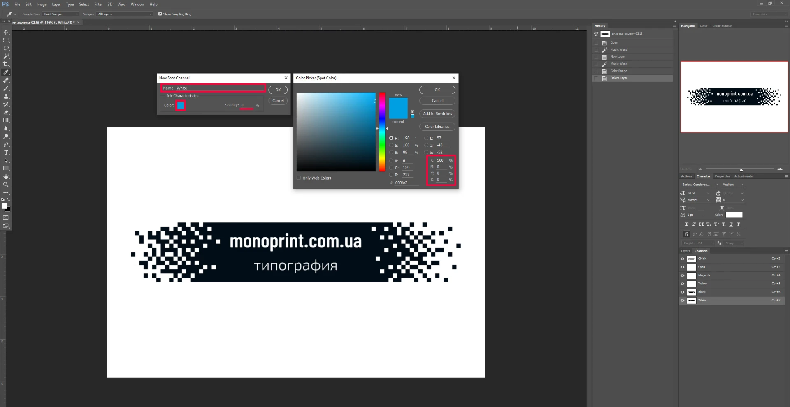Screen dimensions: 790x407
Task: Click OK in New Spot Channel dialog
Action: pos(278,90)
